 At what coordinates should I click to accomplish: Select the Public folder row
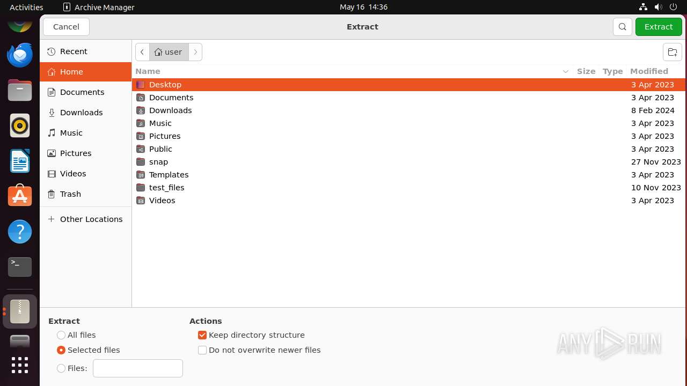click(x=408, y=149)
